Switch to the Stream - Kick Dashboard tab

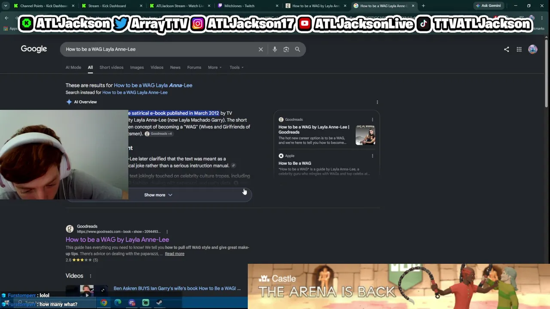(112, 6)
